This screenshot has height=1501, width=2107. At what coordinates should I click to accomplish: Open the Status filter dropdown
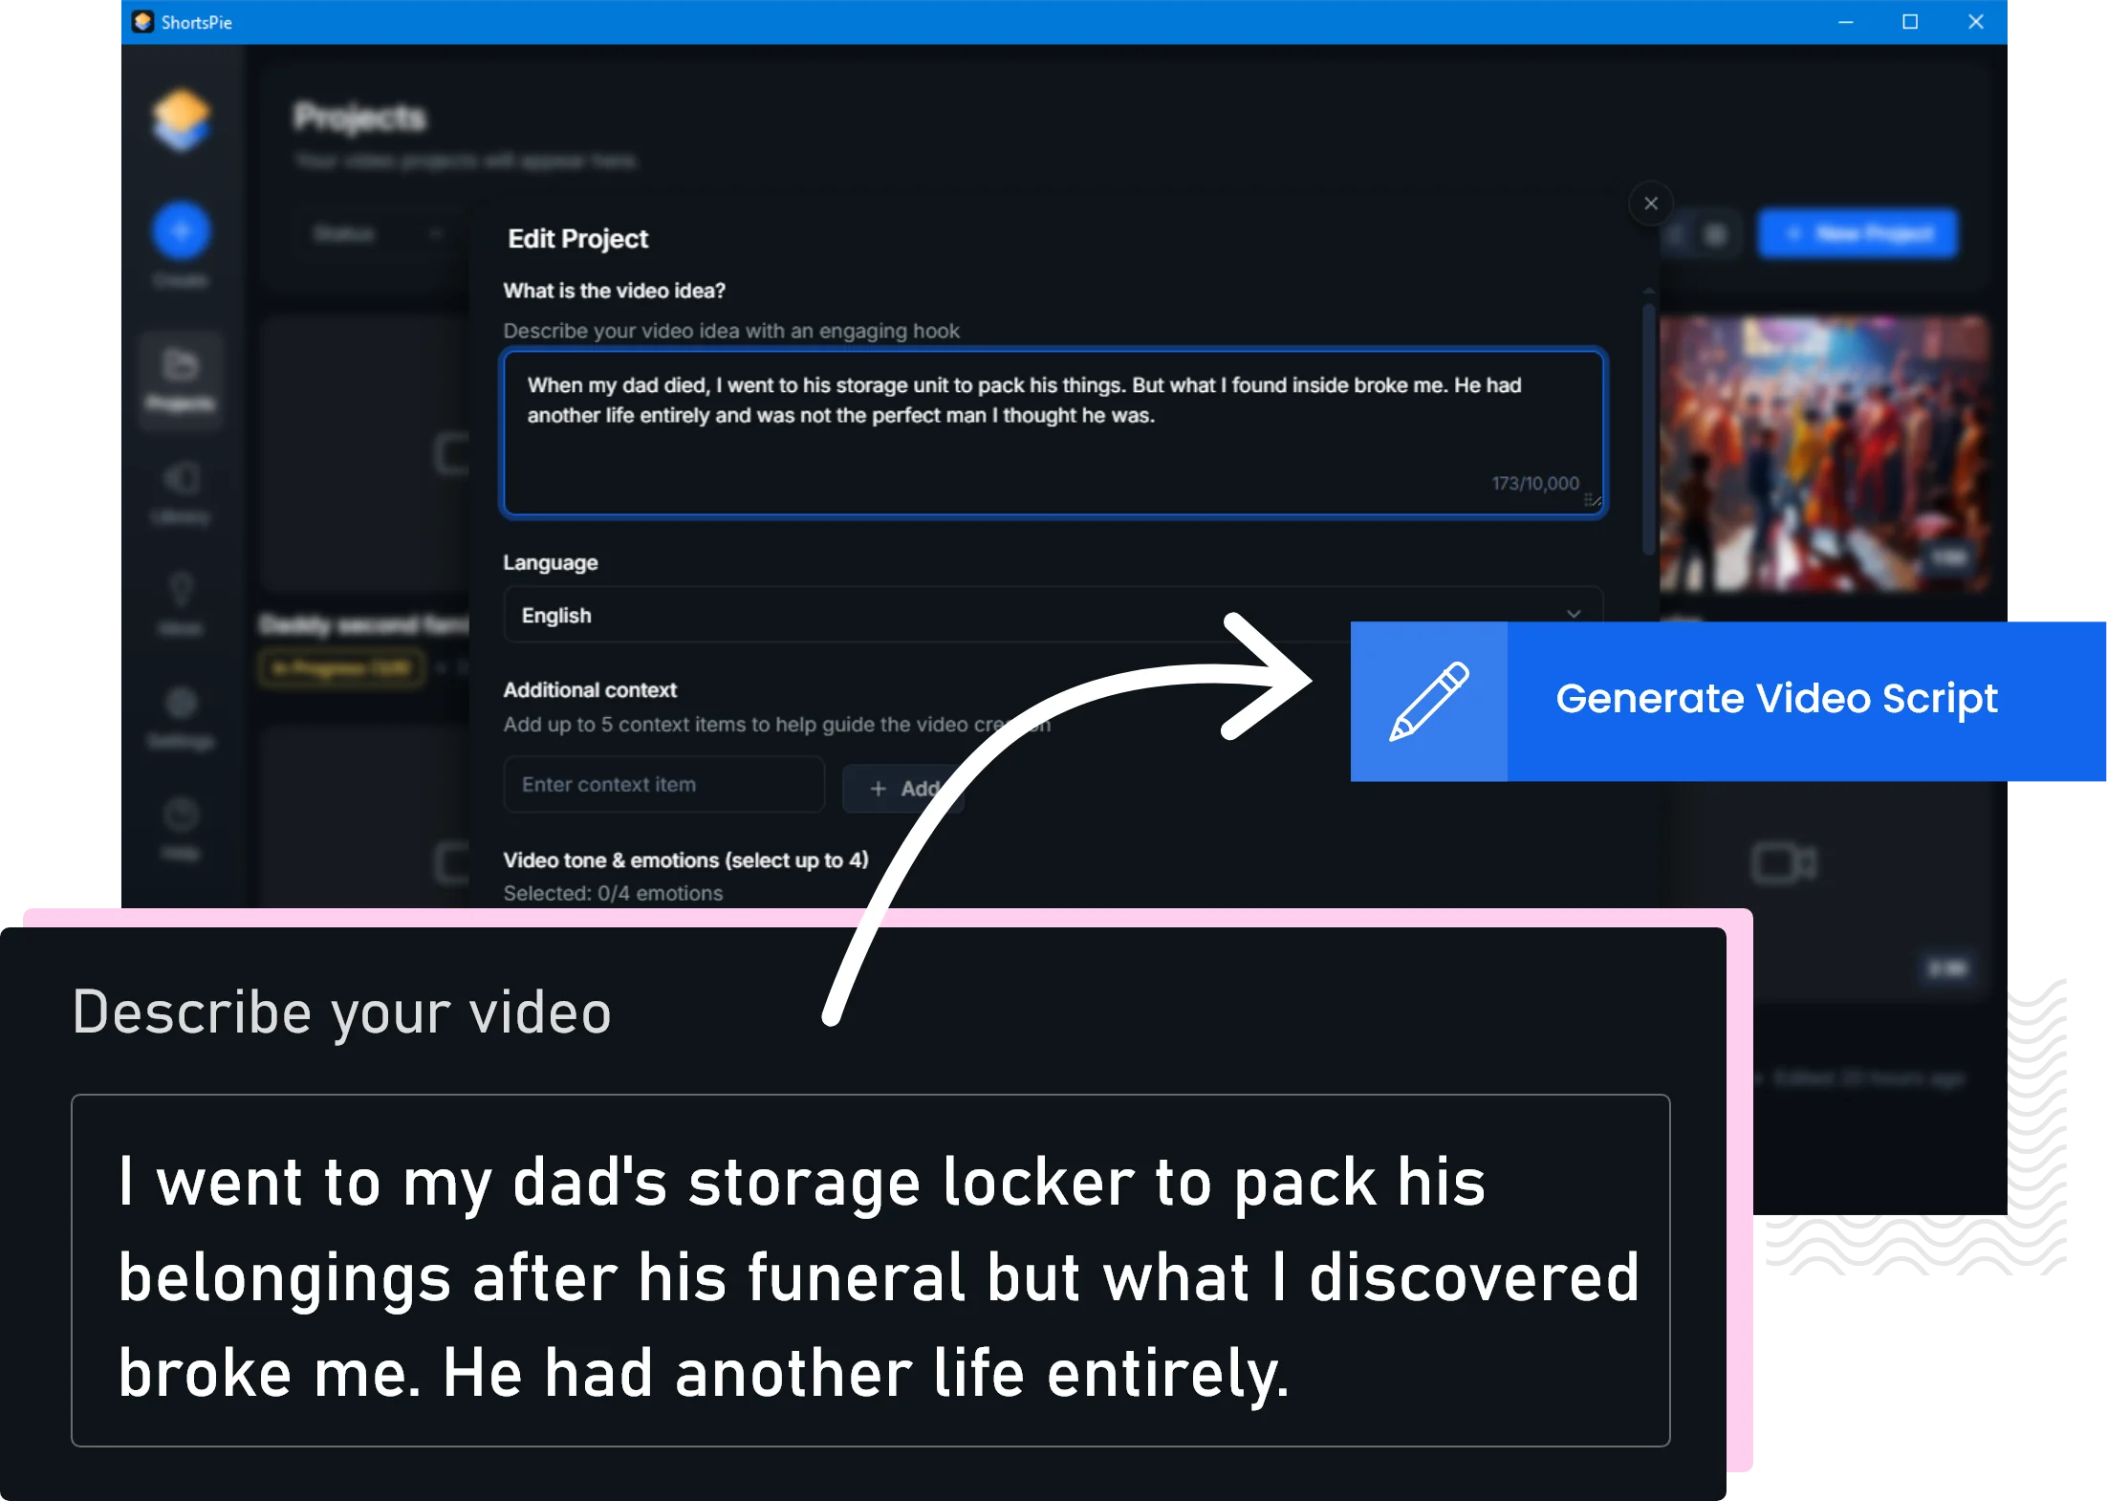pos(379,234)
